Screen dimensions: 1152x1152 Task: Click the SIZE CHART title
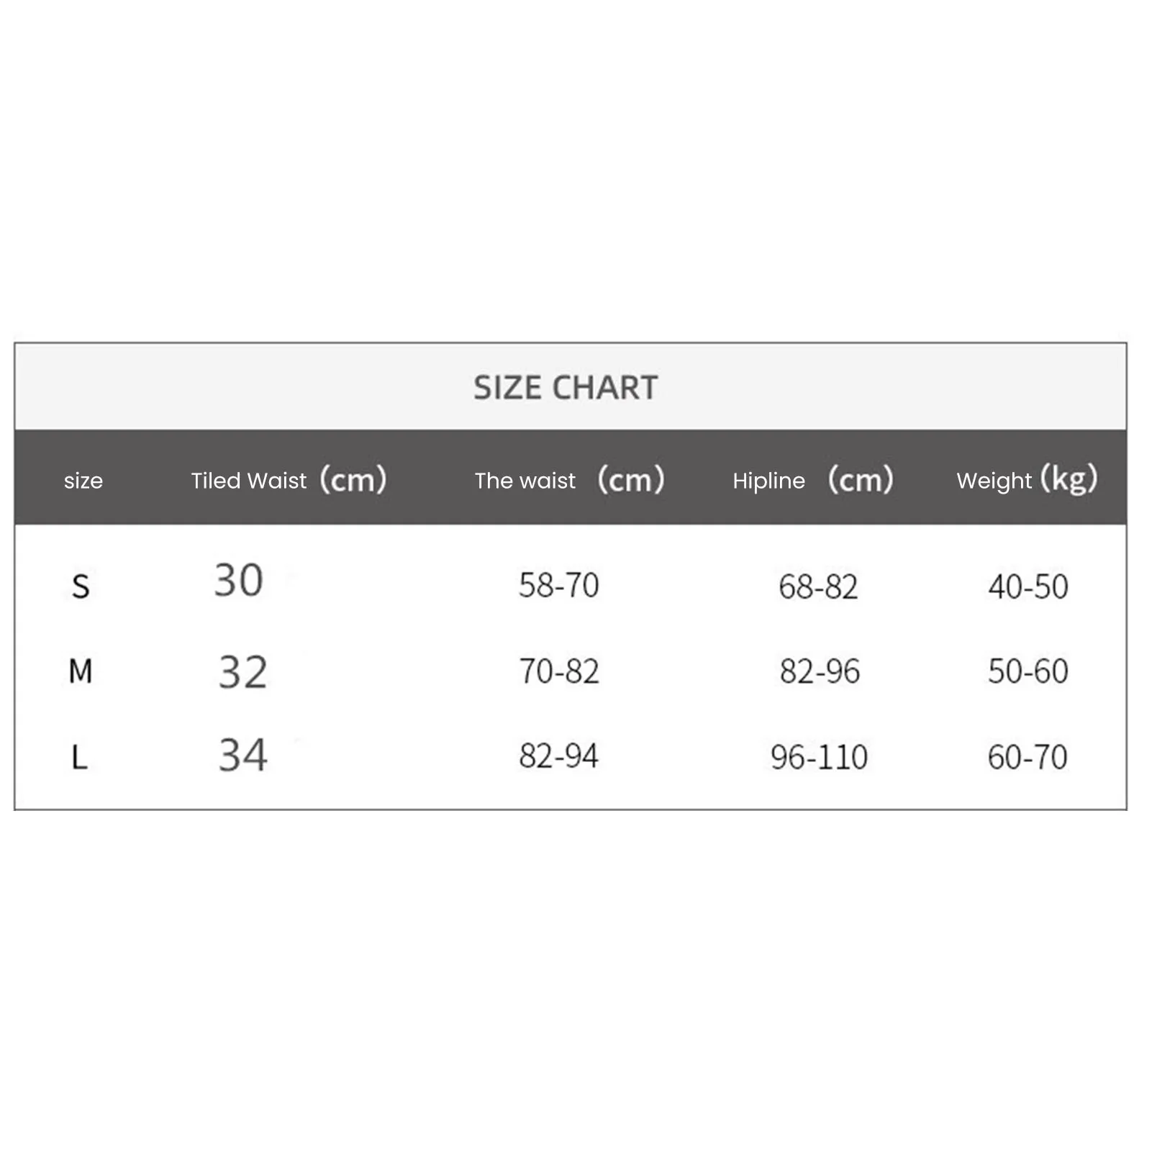point(566,388)
